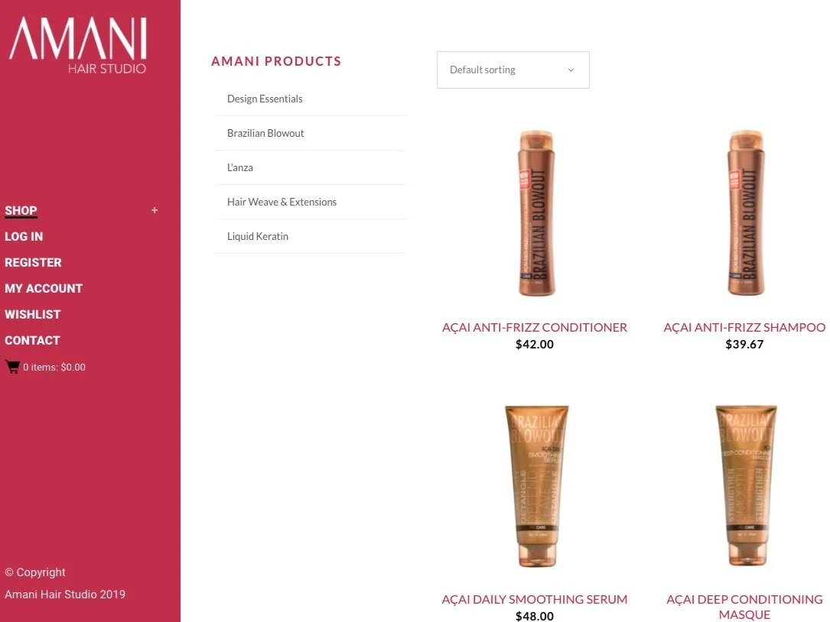Image resolution: width=830 pixels, height=622 pixels.
Task: Open the Default sorting dropdown
Action: (513, 70)
